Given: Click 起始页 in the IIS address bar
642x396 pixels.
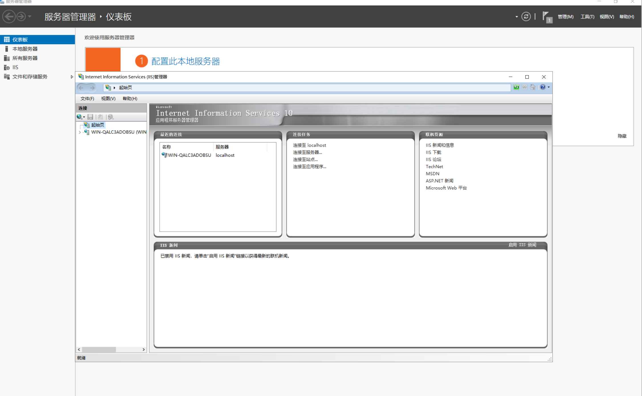Looking at the screenshot, I should [125, 87].
